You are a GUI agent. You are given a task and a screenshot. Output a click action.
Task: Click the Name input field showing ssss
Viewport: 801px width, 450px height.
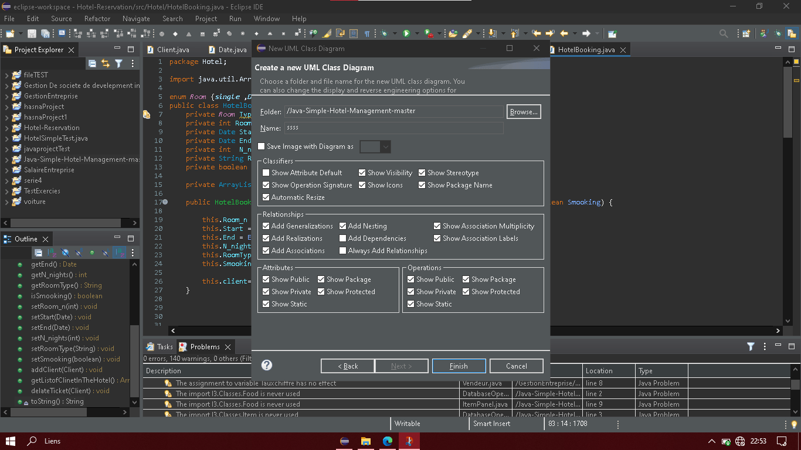pos(393,128)
